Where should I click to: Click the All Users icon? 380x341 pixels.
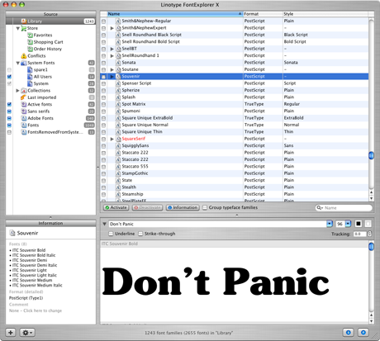point(30,77)
